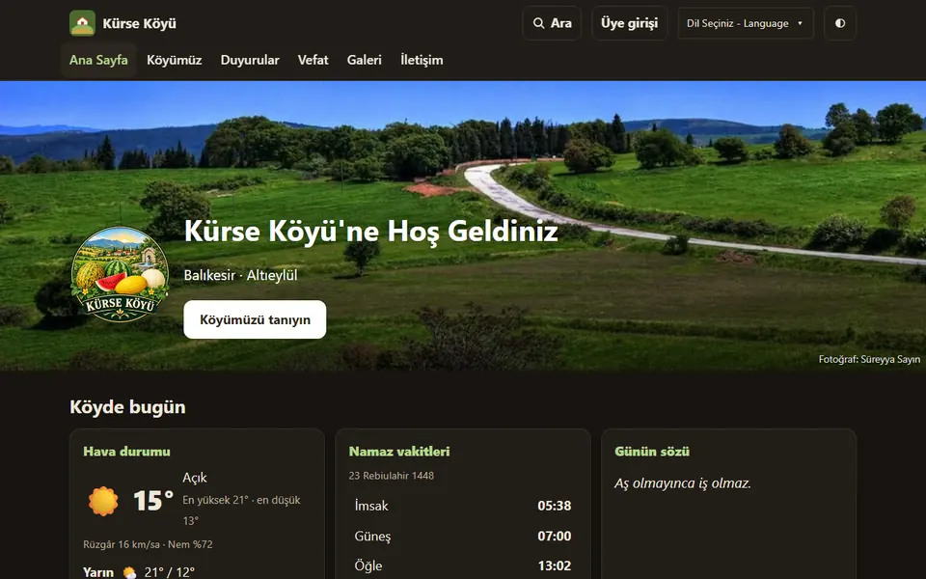Click the hero heading Kürse Köyü'ne Hoş Geldiniz
926x579 pixels.
click(x=370, y=231)
